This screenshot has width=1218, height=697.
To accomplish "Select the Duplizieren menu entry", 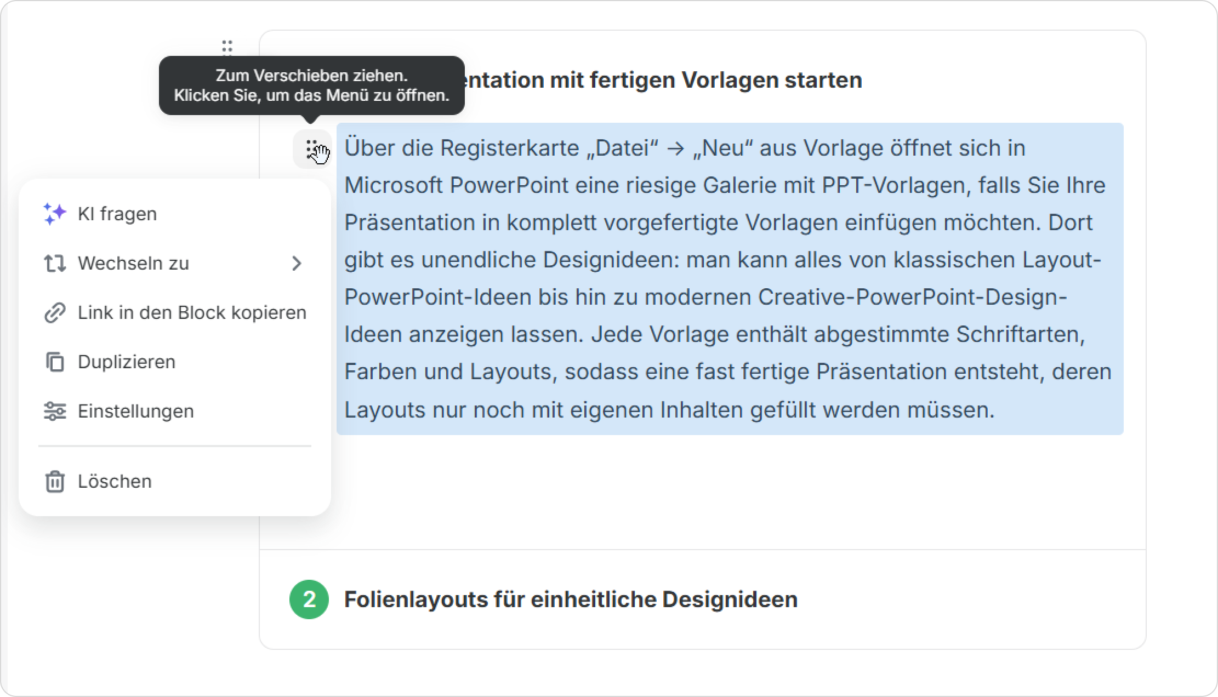I will (127, 362).
